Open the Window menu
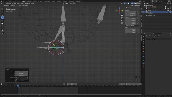 pyautogui.click(x=15, y=1)
